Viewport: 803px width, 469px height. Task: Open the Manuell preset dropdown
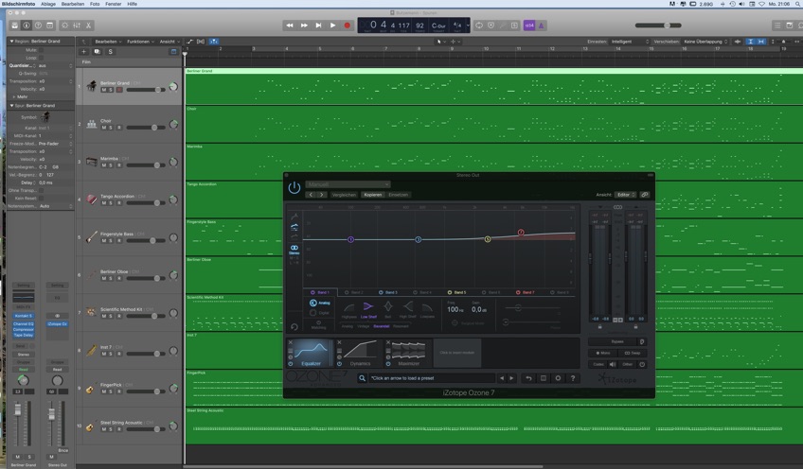[348, 184]
